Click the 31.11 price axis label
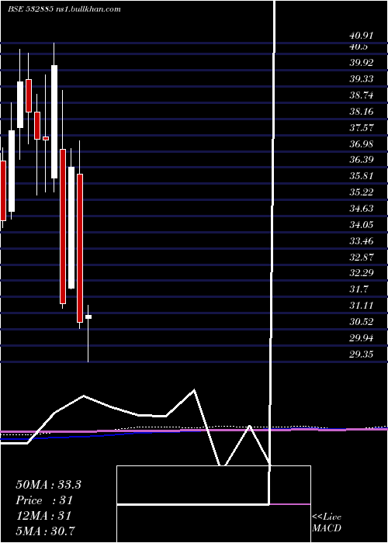Image resolution: width=388 pixels, height=543 pixels. (x=362, y=306)
